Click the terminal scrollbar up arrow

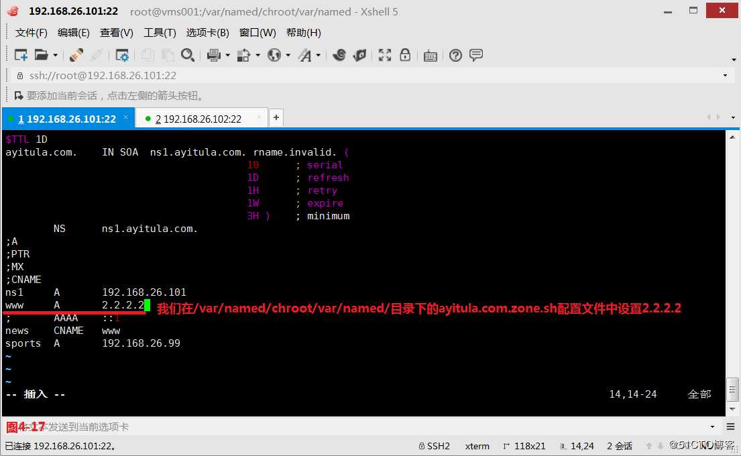732,137
